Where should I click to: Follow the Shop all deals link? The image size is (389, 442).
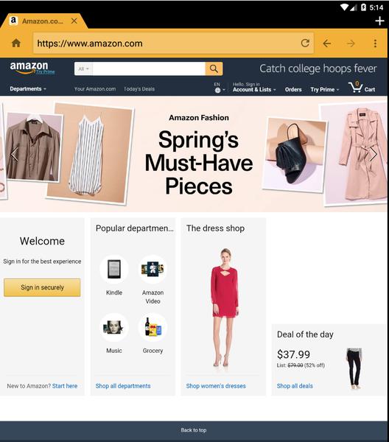pyautogui.click(x=295, y=386)
